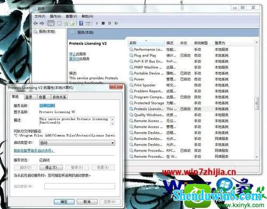Click the 停止(T) button in dialog
Viewport: 267px width, 209px height.
51,167
